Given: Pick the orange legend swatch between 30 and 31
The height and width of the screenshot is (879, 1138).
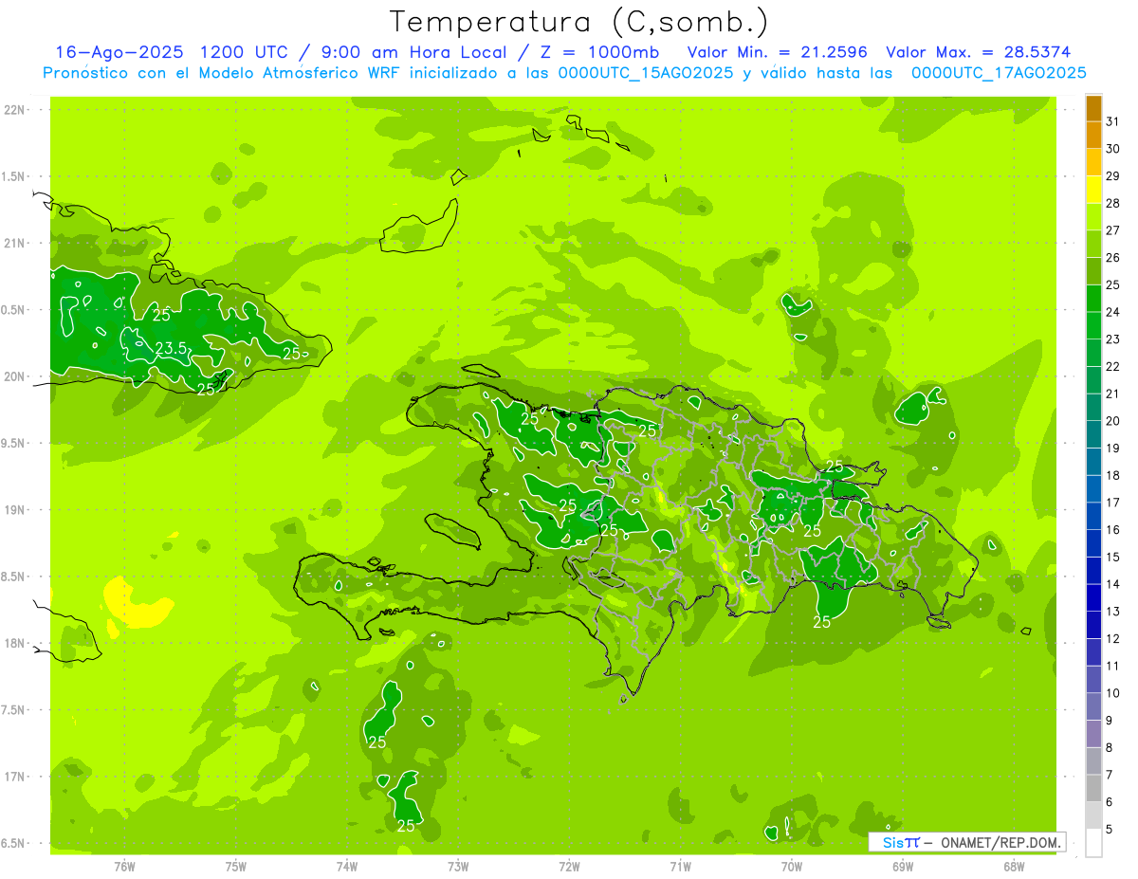Looking at the screenshot, I should (x=1093, y=136).
